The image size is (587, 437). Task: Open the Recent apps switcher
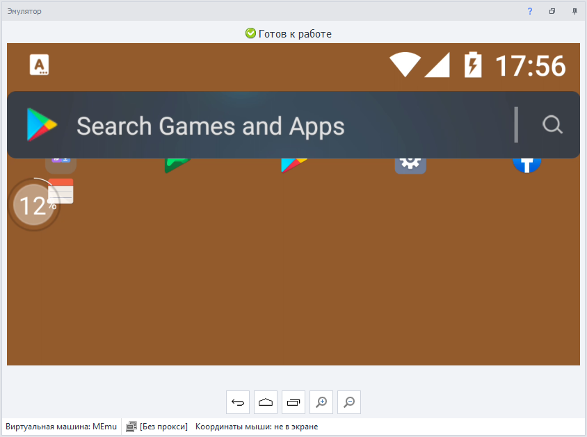[293, 402]
